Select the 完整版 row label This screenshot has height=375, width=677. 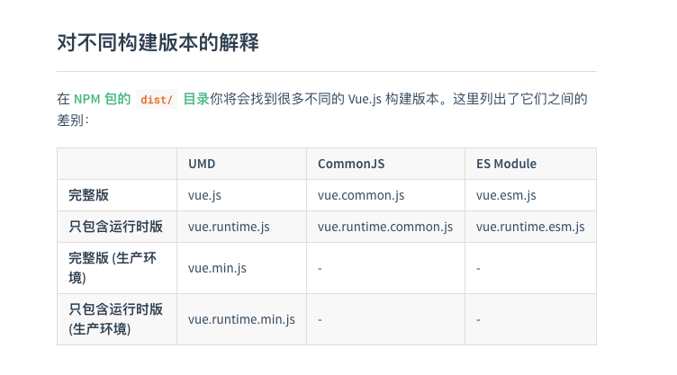117,195
